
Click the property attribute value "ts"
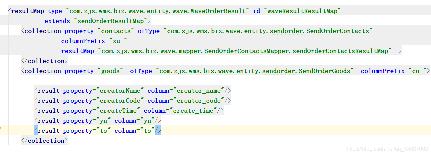click(x=103, y=131)
